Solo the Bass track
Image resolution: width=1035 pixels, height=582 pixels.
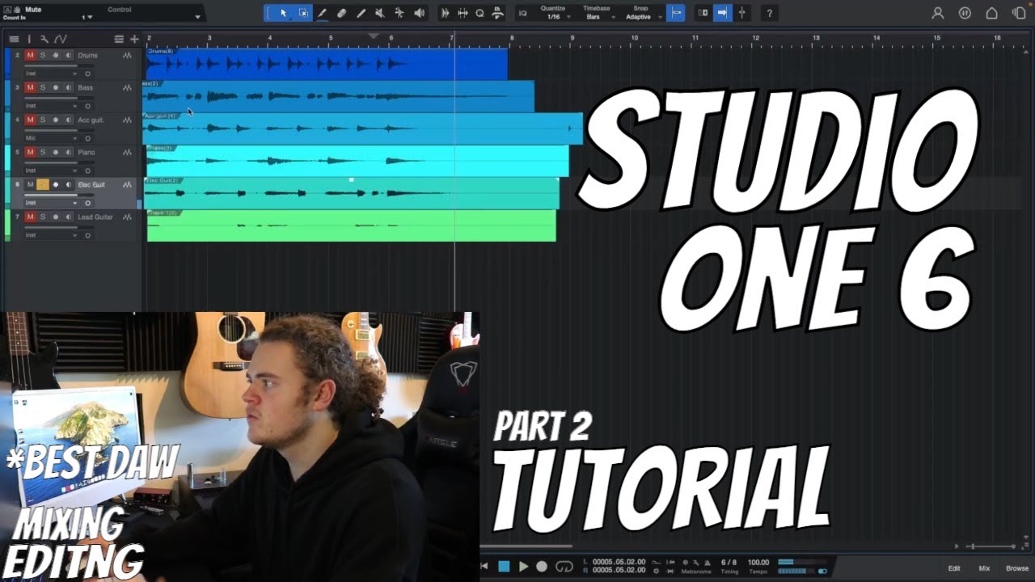click(43, 87)
